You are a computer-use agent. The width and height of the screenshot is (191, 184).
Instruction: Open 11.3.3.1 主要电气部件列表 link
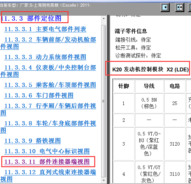45,30
